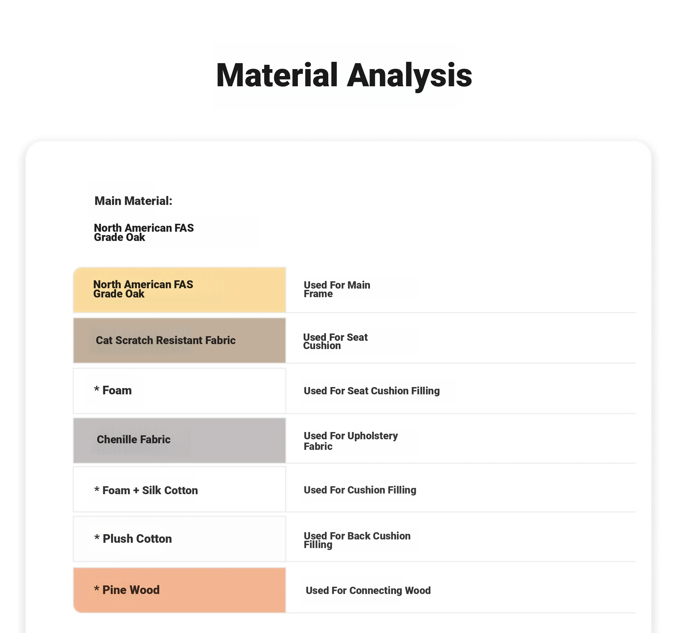Select the Used For Cushion Filling description
The width and height of the screenshot is (677, 633).
tap(360, 490)
